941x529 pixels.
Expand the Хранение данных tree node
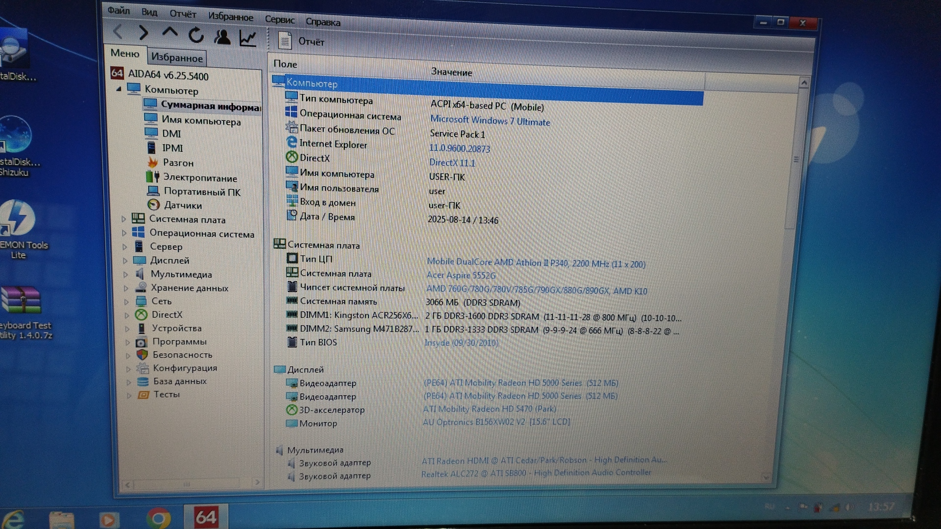tap(126, 288)
